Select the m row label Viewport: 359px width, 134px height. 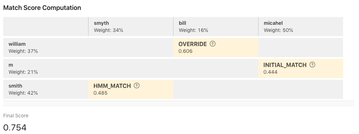(46, 68)
